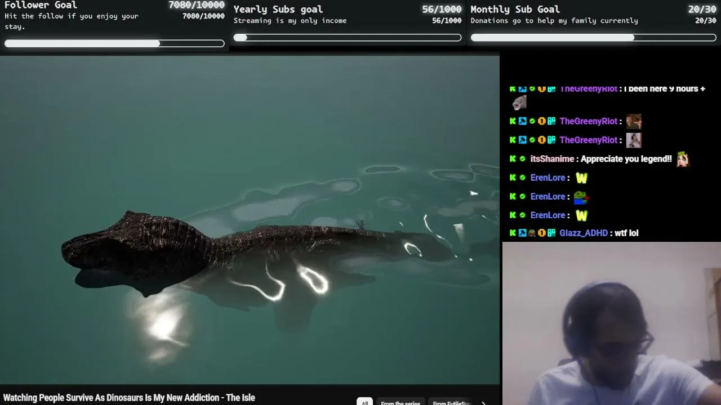Click the bold "56/1000" subs count
This screenshot has width=721, height=405.
442,9
